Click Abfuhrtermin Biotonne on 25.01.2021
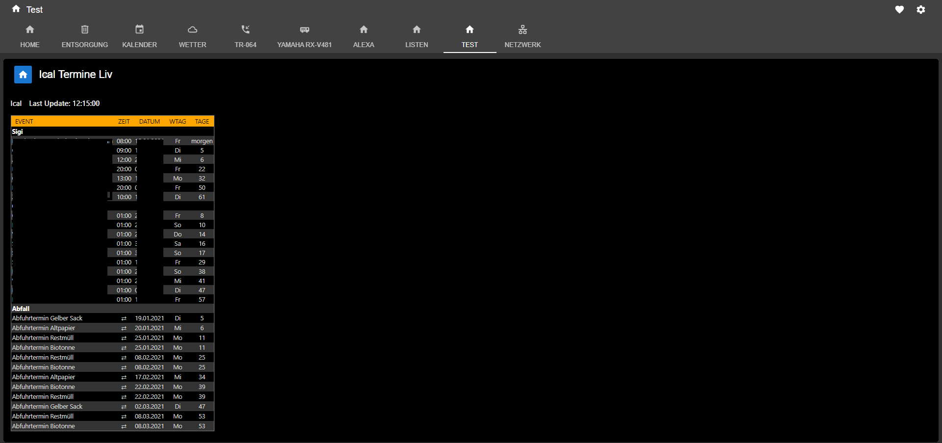This screenshot has width=942, height=443. click(44, 348)
